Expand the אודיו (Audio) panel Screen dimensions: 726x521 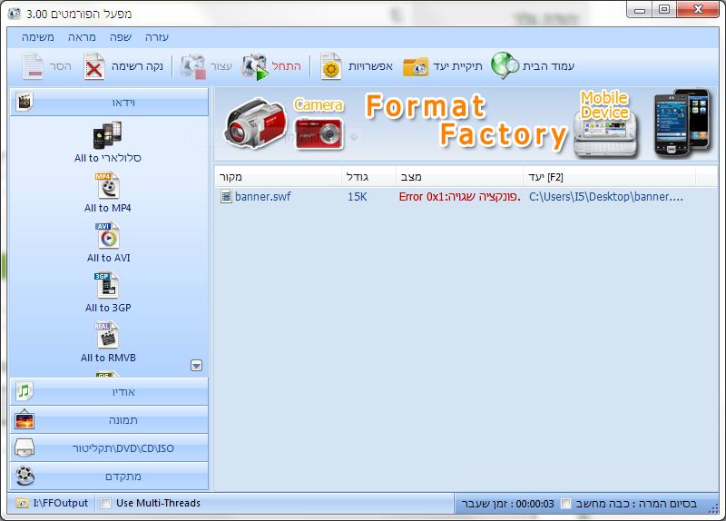pos(109,391)
